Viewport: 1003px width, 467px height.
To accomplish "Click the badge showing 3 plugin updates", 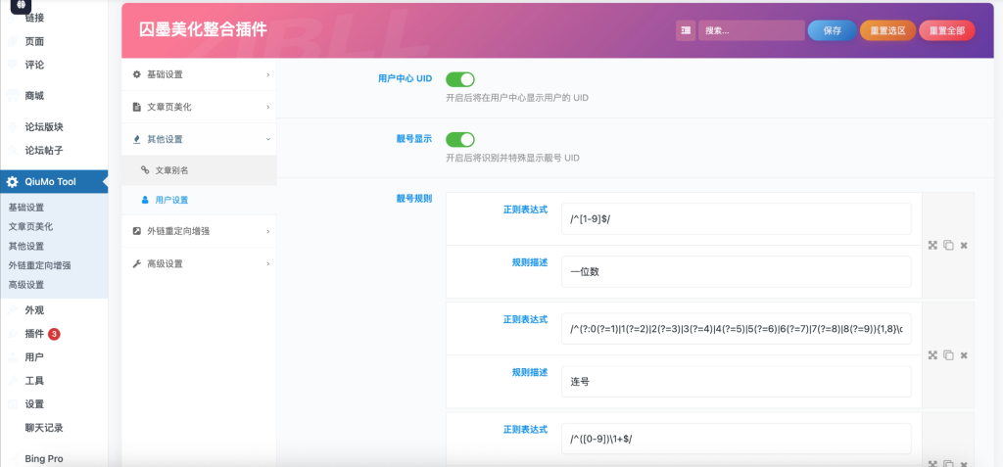I will point(55,334).
